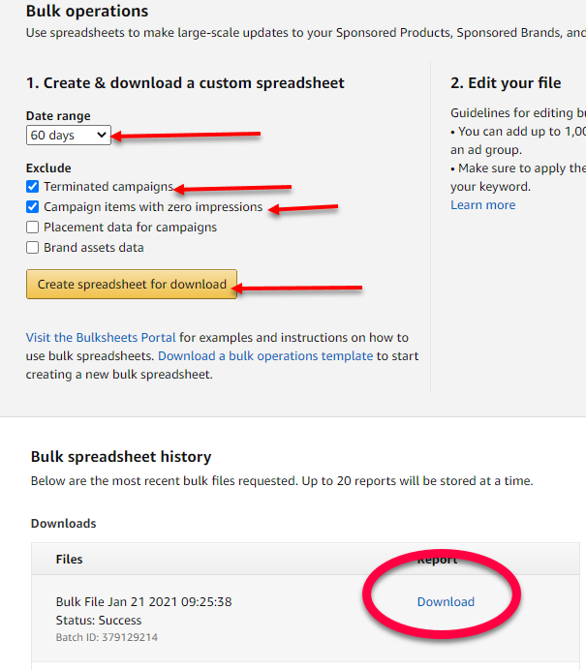
Task: Open the Visit the Bulksheets Portal link
Action: 101,338
